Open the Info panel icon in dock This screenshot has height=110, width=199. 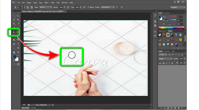click(155, 26)
